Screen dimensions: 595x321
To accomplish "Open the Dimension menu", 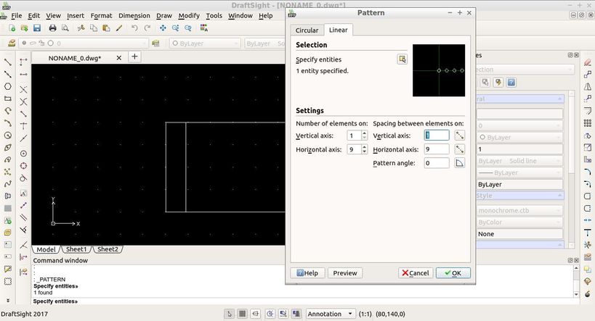I will tap(134, 15).
